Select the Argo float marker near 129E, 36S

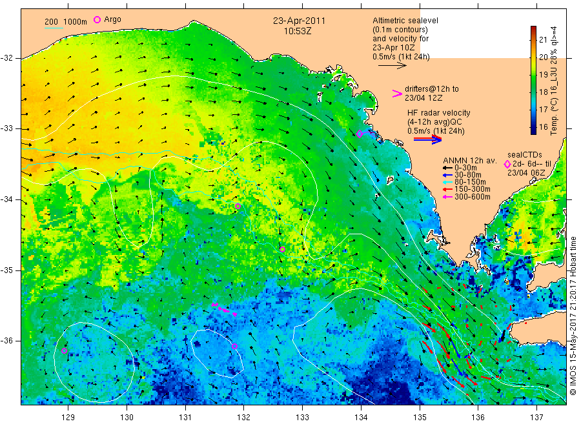64,350
